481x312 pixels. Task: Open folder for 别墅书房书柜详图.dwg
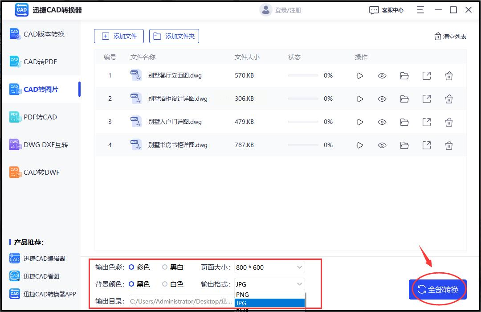point(404,145)
